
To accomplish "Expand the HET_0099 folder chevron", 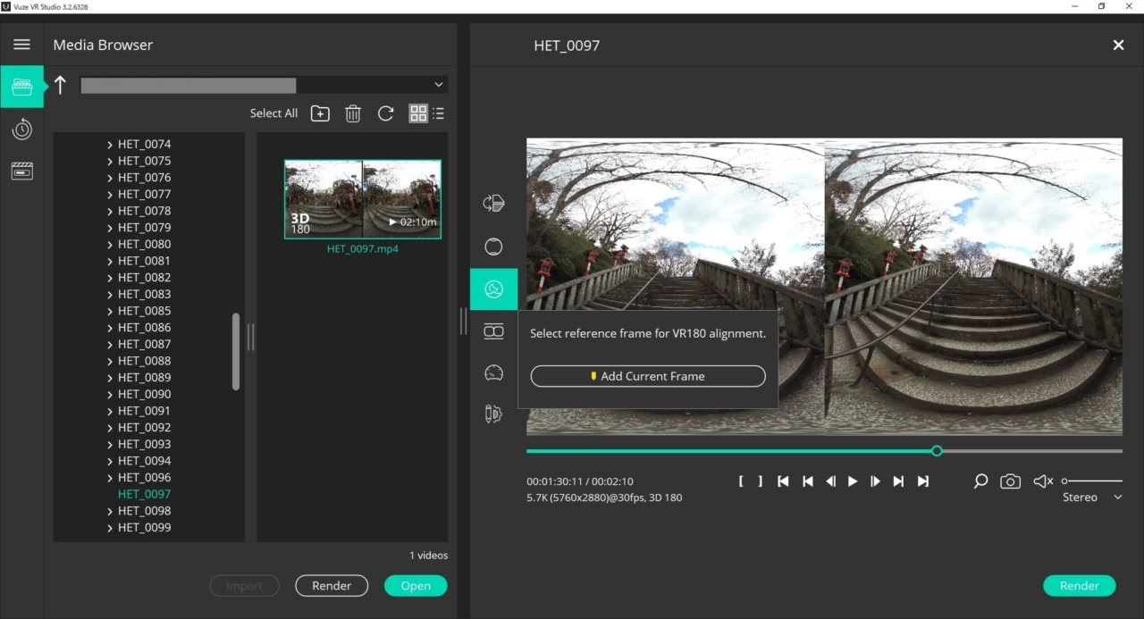I will pos(110,528).
